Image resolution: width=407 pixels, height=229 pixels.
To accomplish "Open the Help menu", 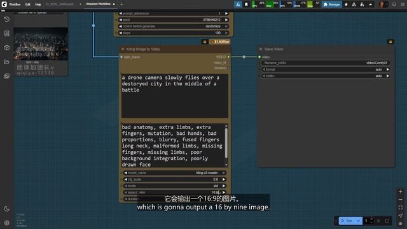I will tap(38, 4).
